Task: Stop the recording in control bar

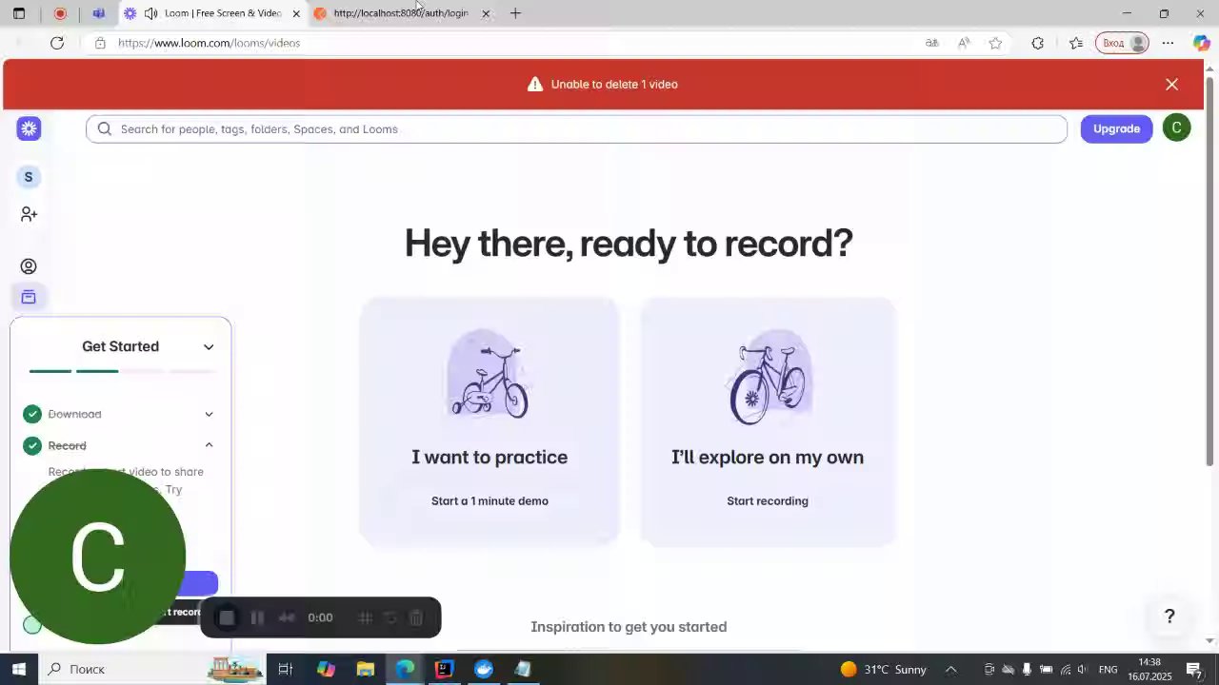Action: 227,618
